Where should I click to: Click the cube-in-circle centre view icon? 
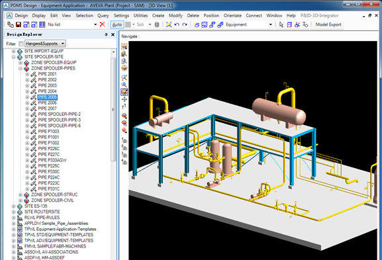click(124, 68)
